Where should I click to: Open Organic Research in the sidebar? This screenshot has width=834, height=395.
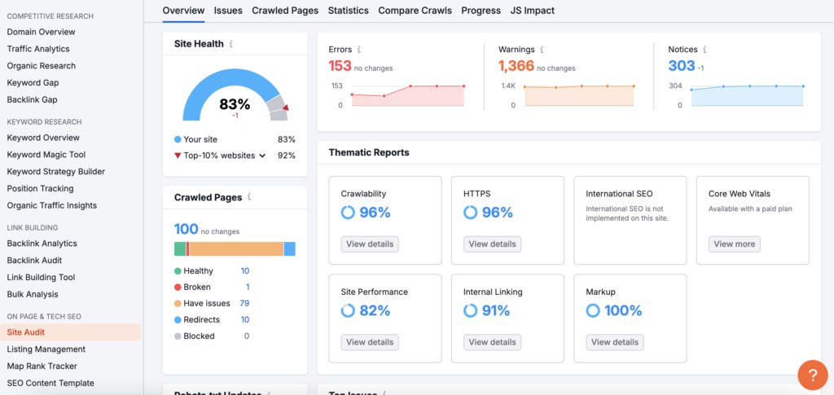42,66
